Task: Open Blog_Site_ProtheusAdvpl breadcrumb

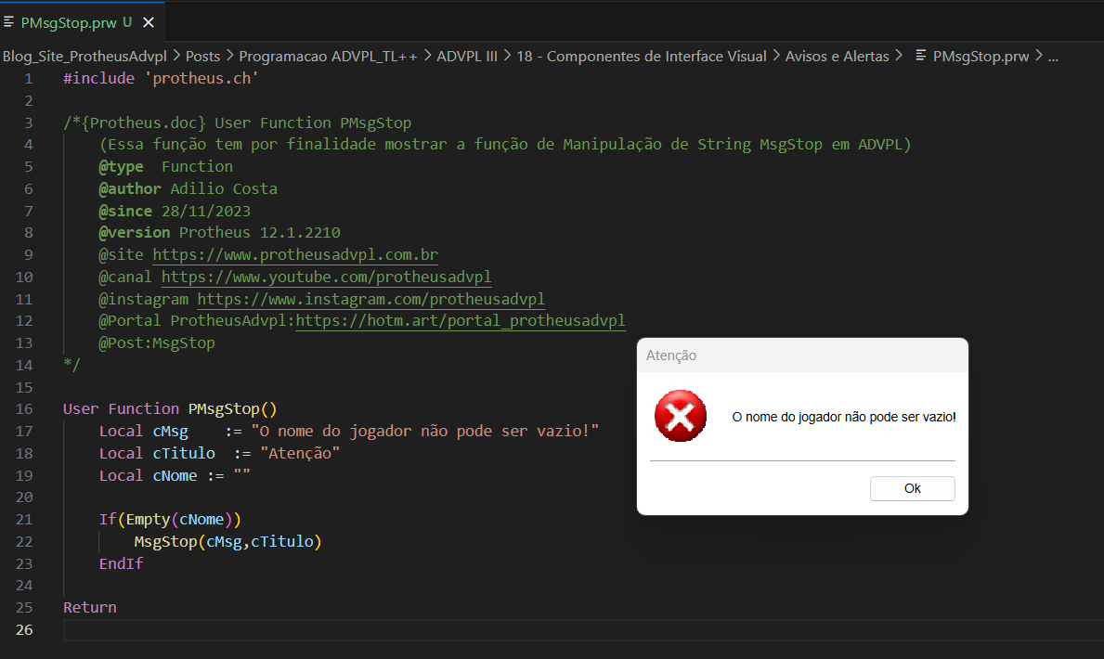Action: [x=85, y=57]
